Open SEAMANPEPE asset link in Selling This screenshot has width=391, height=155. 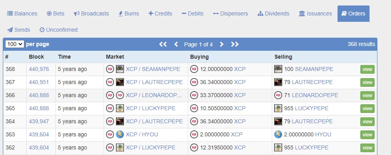point(314,69)
